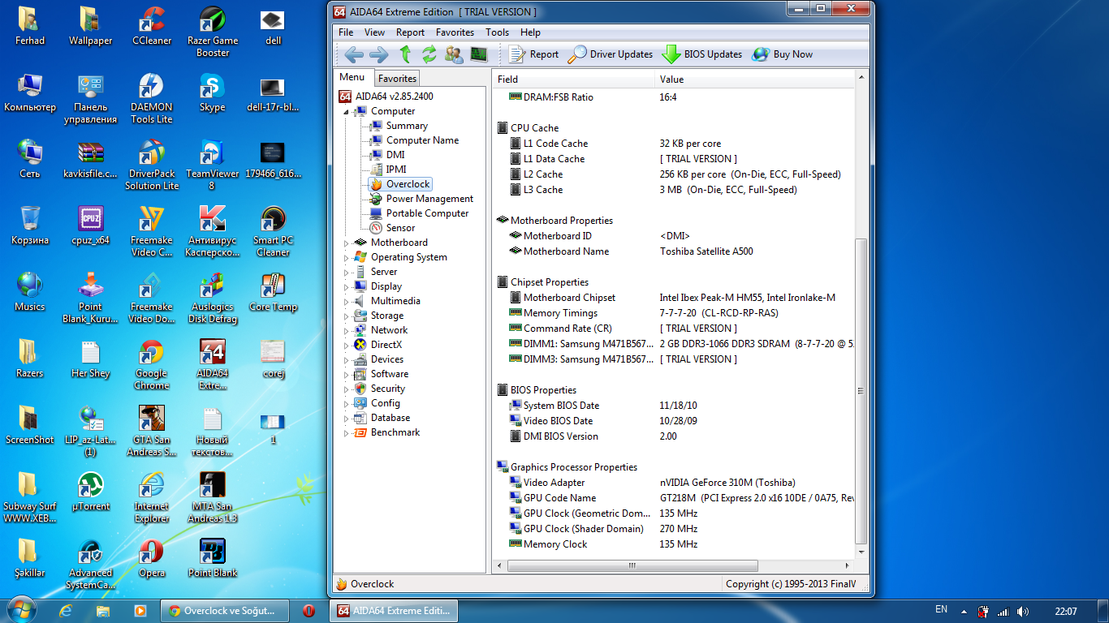Click the Field column header
Viewport: 1109px width, 623px height.
point(573,79)
